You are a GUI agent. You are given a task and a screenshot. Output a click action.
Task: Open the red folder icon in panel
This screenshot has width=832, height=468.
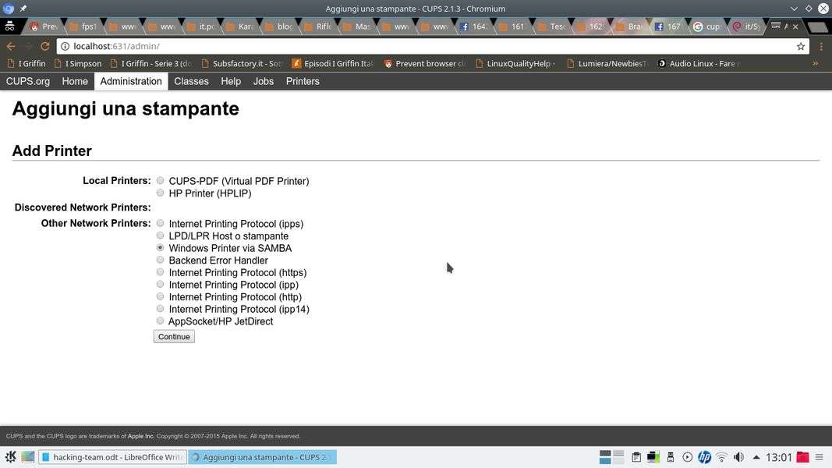pyautogui.click(x=803, y=457)
